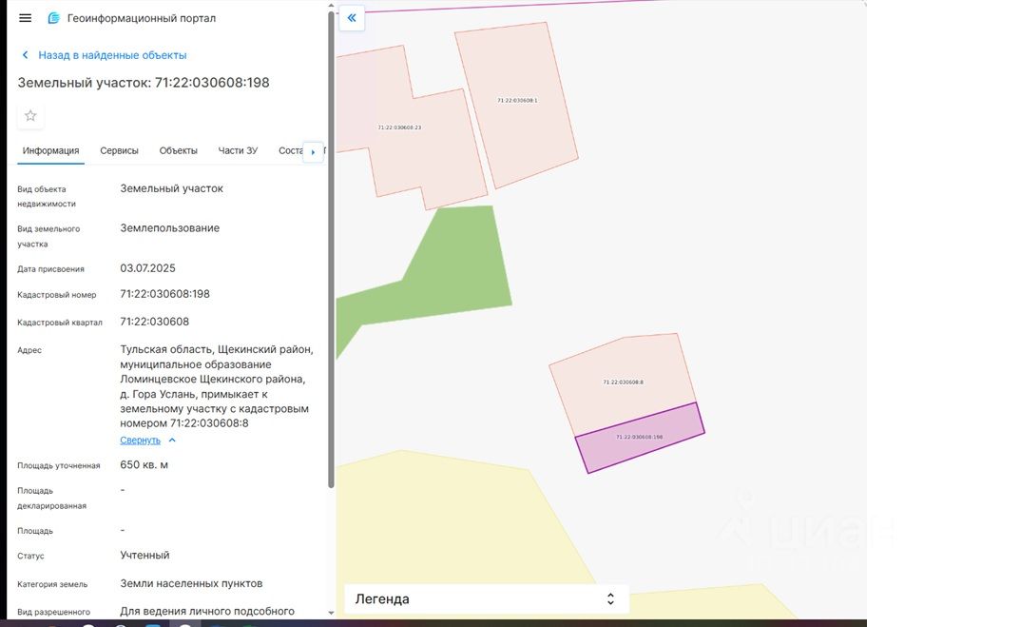Click the value Землепользование

pyautogui.click(x=170, y=228)
